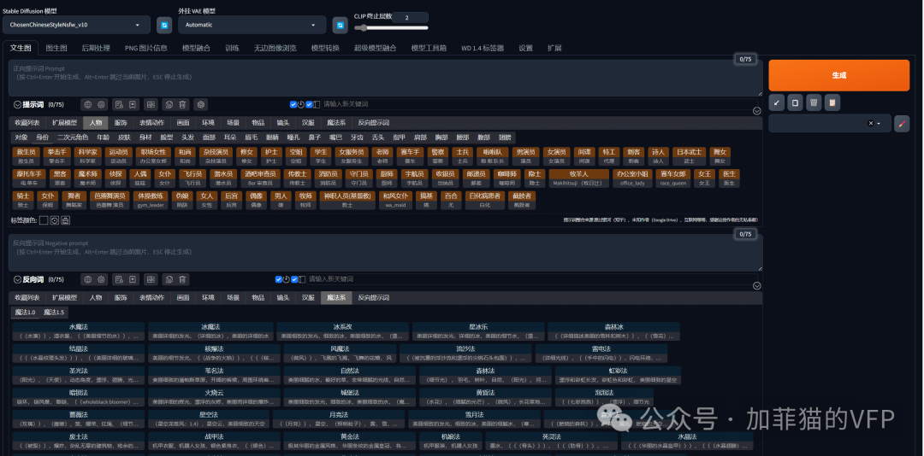Open the WD 1.4 标签器 tab
Screen dimensions: 924x456
coord(483,49)
